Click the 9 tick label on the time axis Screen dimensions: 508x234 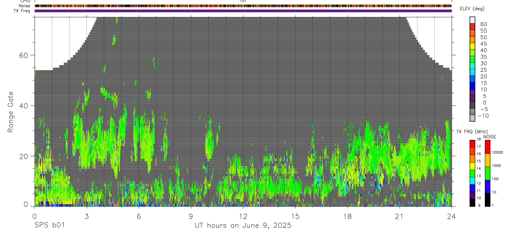coord(191,216)
